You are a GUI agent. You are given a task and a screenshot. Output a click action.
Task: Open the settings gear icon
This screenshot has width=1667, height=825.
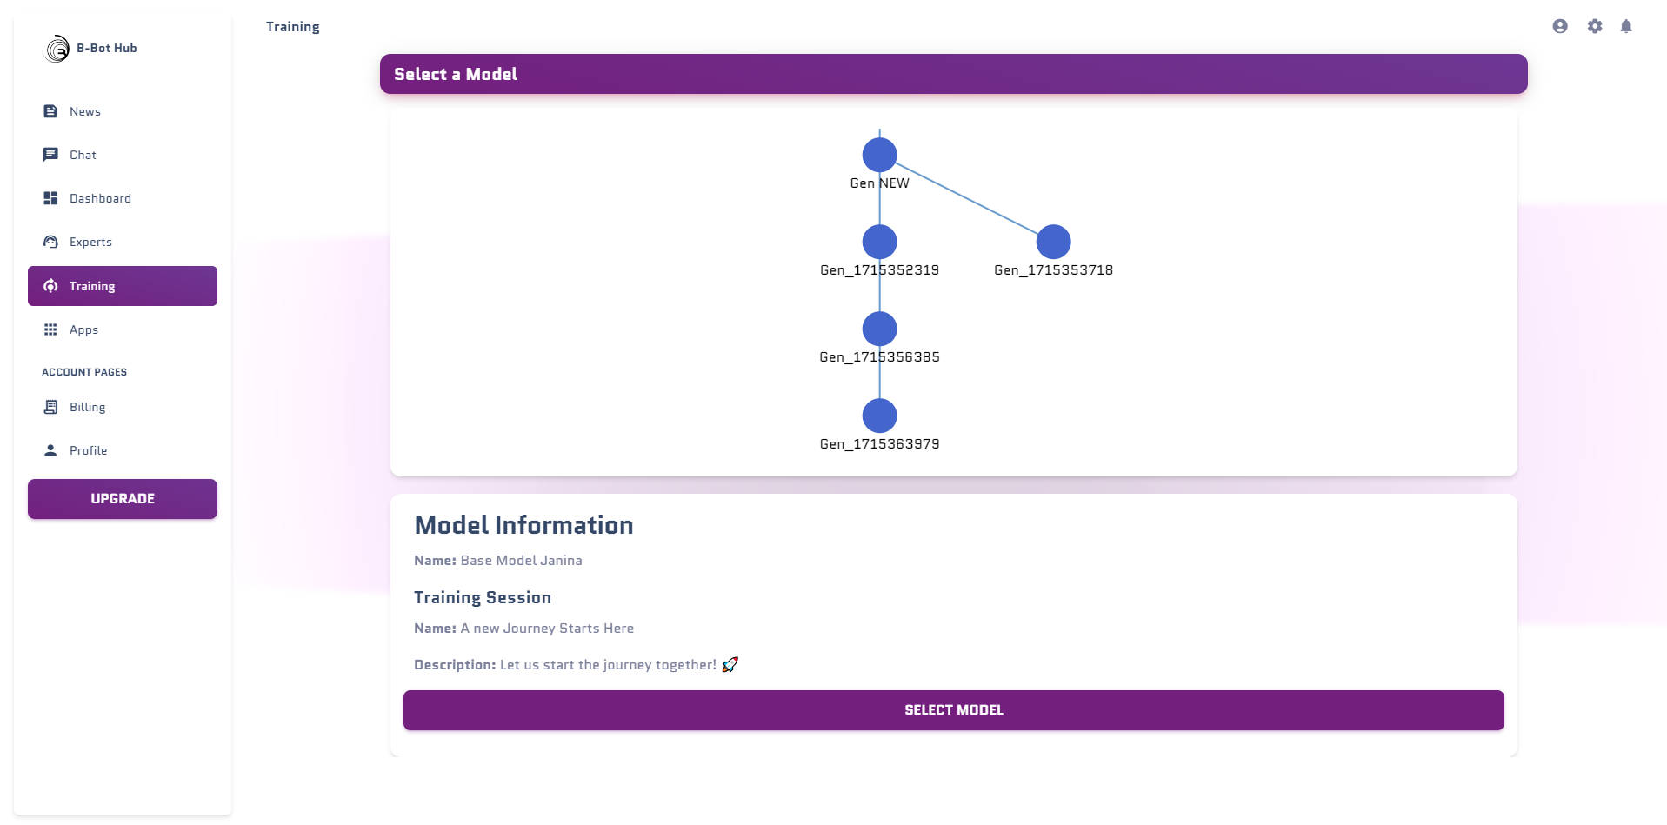pyautogui.click(x=1595, y=26)
